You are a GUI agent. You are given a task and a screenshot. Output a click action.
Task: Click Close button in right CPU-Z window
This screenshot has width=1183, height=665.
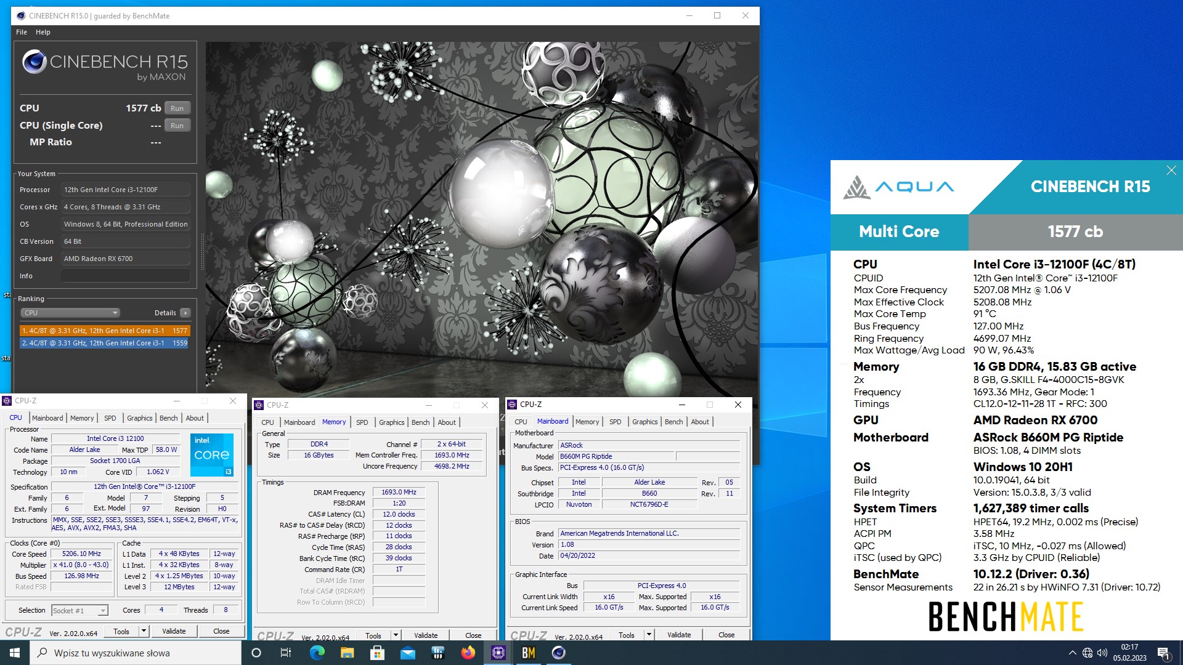point(726,635)
